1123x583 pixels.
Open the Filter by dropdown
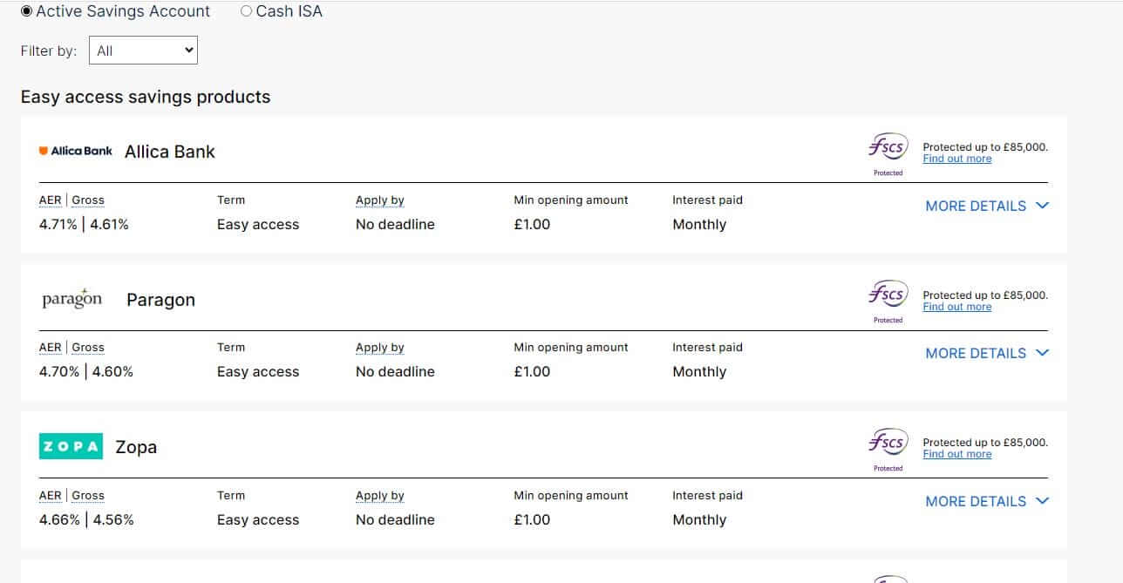[x=143, y=51]
